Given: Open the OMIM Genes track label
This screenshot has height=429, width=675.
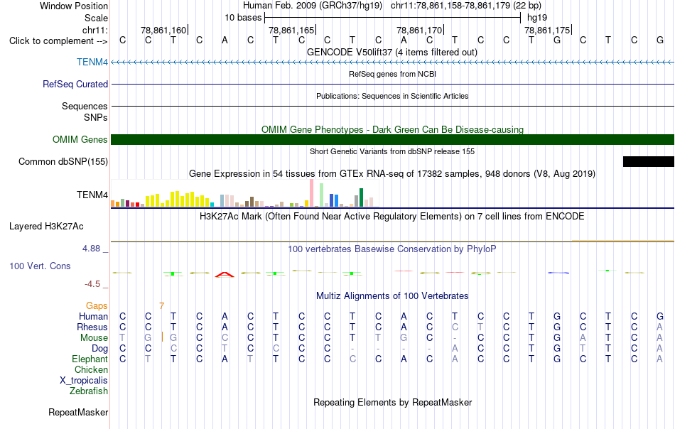Looking at the screenshot, I should (x=80, y=140).
